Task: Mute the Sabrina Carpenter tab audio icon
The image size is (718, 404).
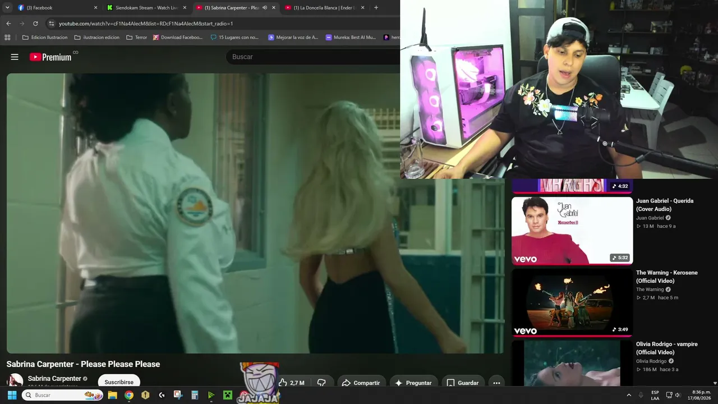Action: tap(265, 8)
